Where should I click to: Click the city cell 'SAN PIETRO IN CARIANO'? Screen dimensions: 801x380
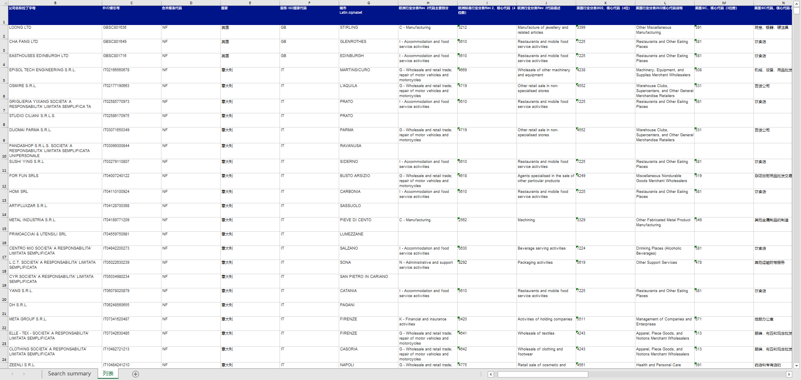[x=368, y=281]
